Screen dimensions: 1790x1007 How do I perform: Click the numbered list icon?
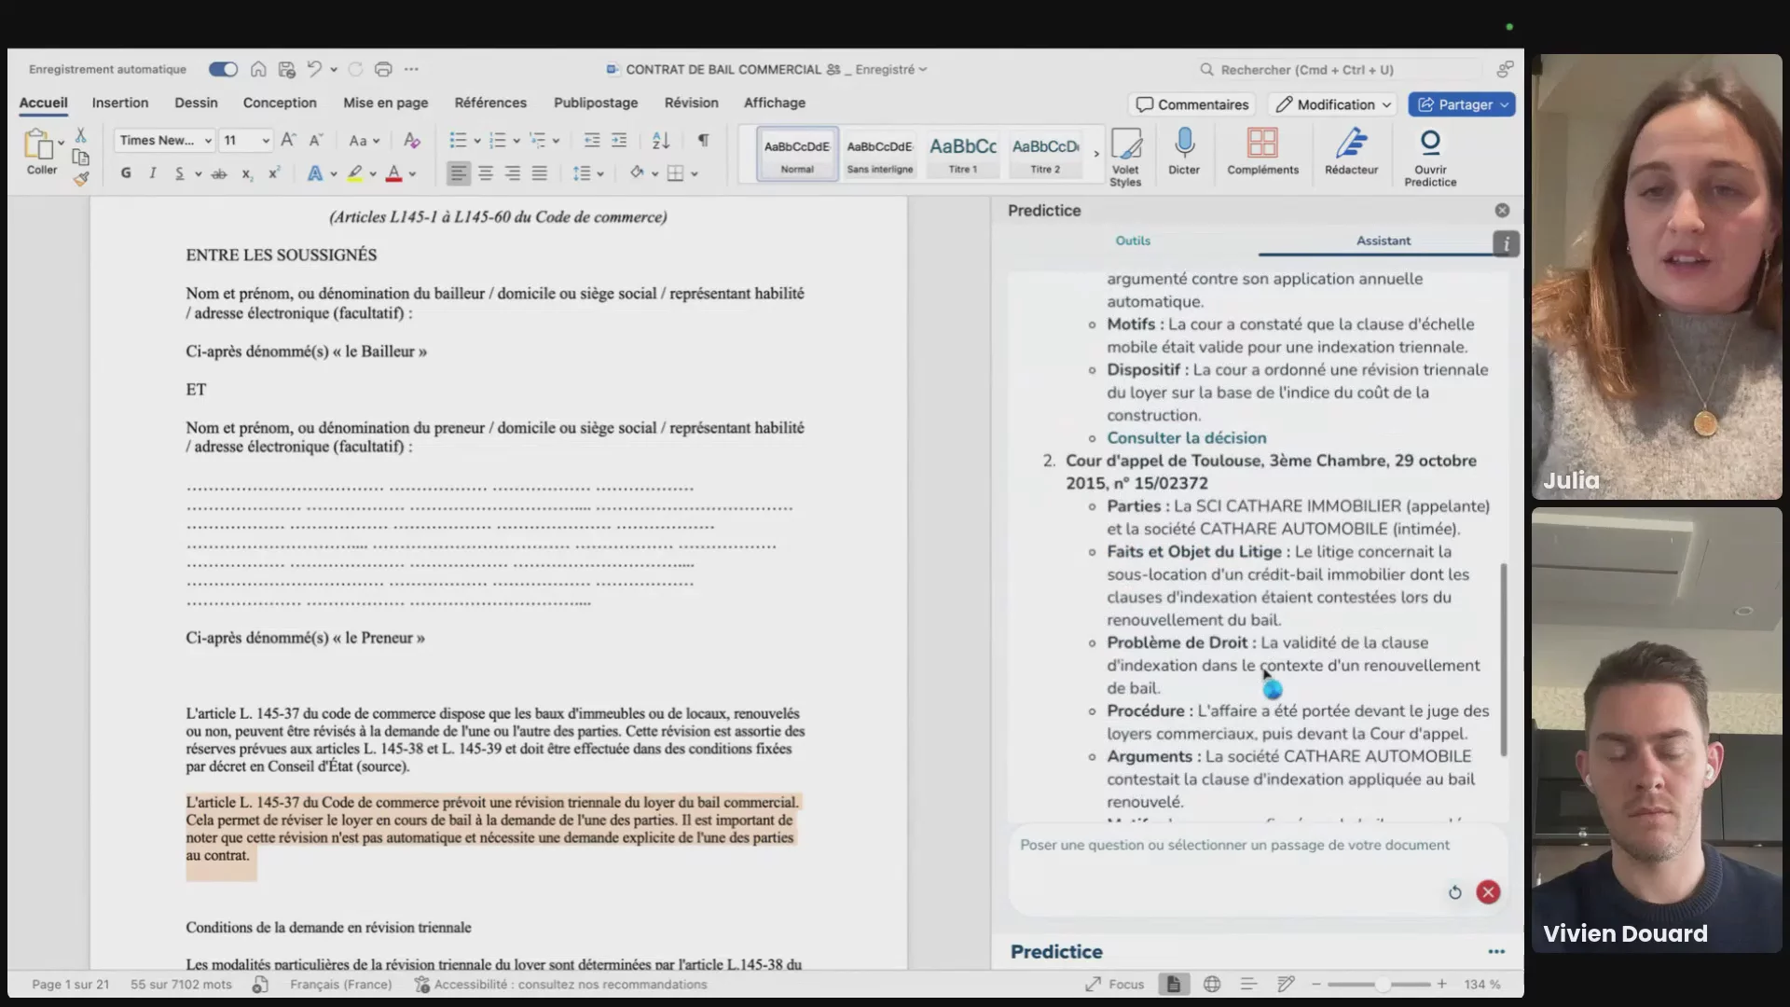tap(498, 140)
